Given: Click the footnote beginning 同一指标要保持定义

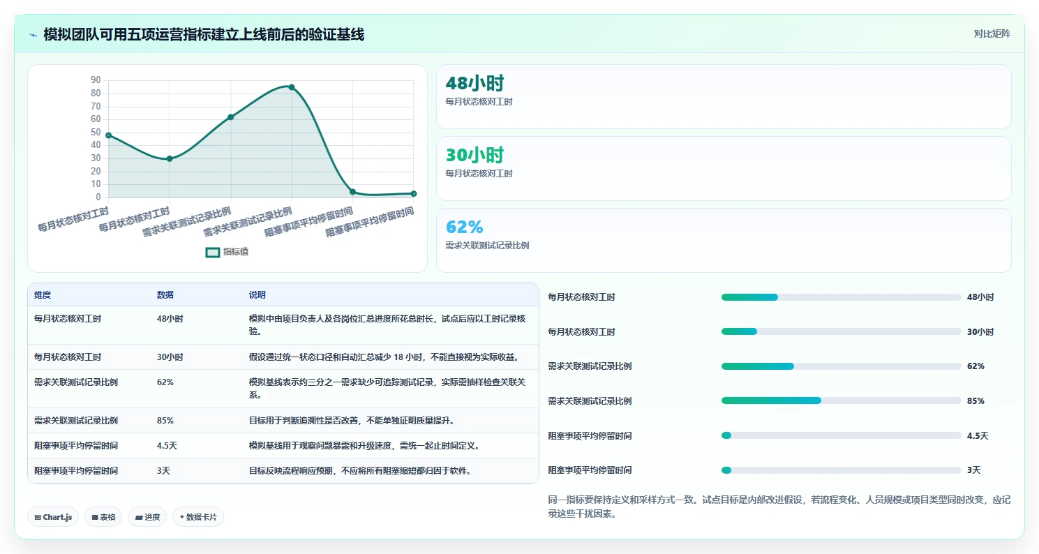Looking at the screenshot, I should 779,507.
